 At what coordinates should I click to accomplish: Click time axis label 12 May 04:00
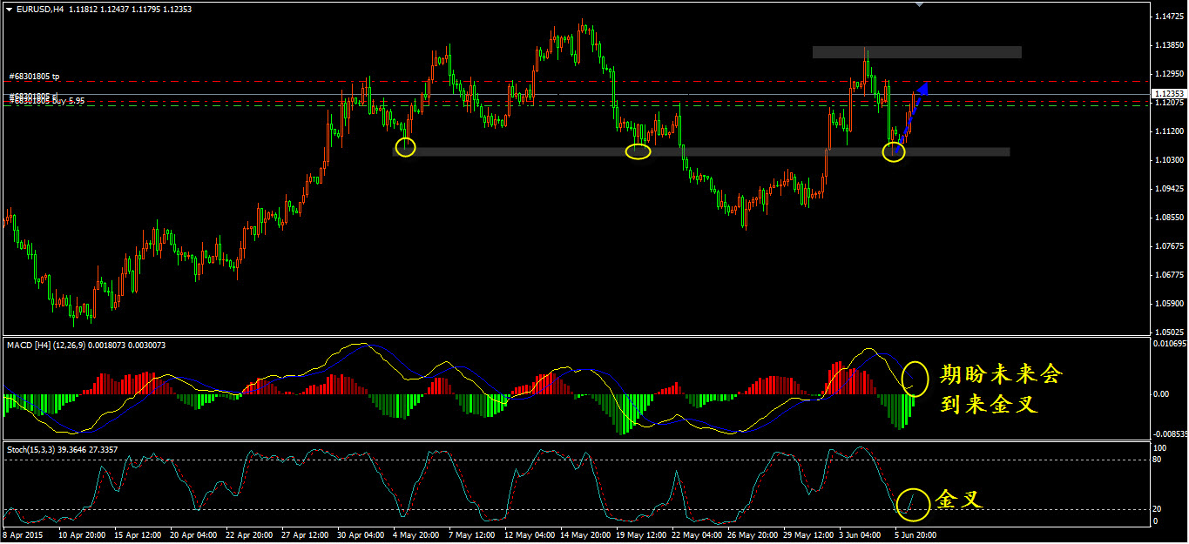(529, 534)
